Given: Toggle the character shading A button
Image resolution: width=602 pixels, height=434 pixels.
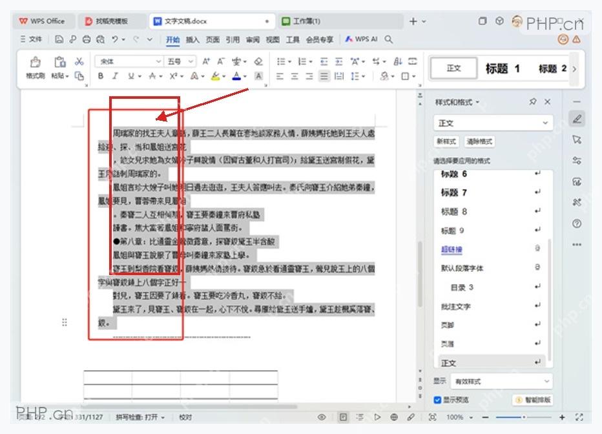Looking at the screenshot, I should point(259,76).
